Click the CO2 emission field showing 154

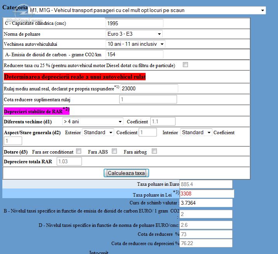click(134, 54)
